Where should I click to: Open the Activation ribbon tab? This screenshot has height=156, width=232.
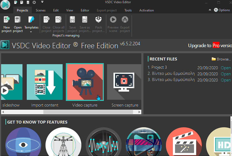146,10
